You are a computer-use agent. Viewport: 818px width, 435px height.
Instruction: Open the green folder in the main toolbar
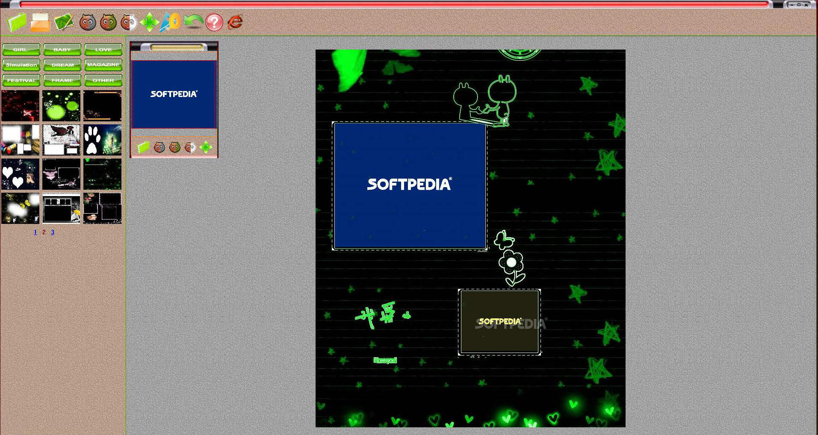(17, 22)
